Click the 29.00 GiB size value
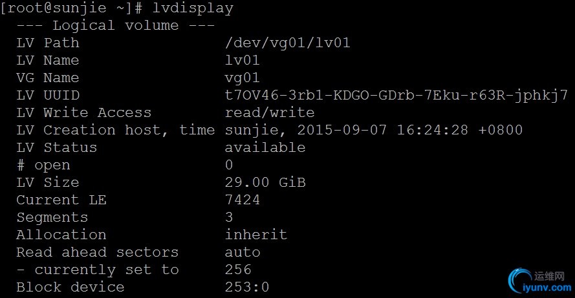This screenshot has height=298, width=575. coord(265,183)
